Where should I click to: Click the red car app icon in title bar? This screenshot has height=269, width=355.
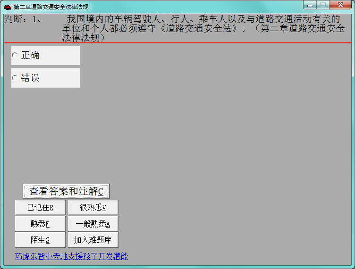point(8,7)
